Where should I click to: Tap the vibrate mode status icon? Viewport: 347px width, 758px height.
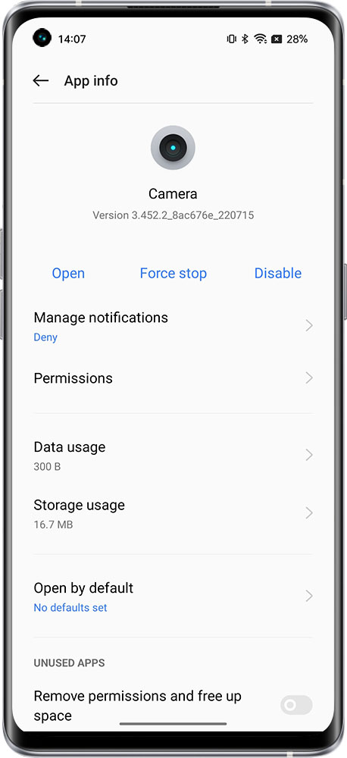[x=232, y=39]
